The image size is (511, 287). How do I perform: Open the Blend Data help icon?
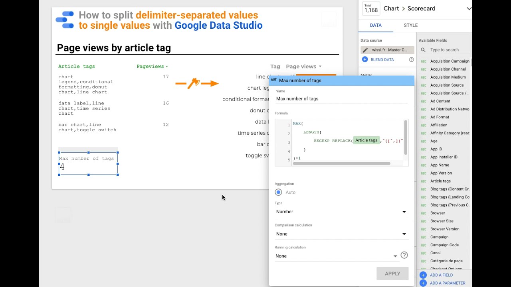point(411,59)
